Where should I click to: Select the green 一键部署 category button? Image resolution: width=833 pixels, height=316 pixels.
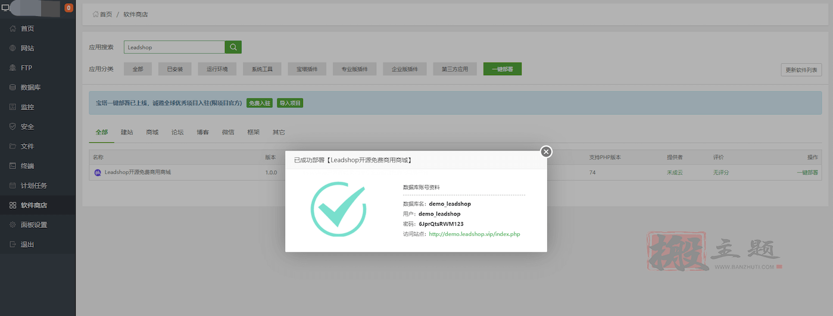(503, 69)
